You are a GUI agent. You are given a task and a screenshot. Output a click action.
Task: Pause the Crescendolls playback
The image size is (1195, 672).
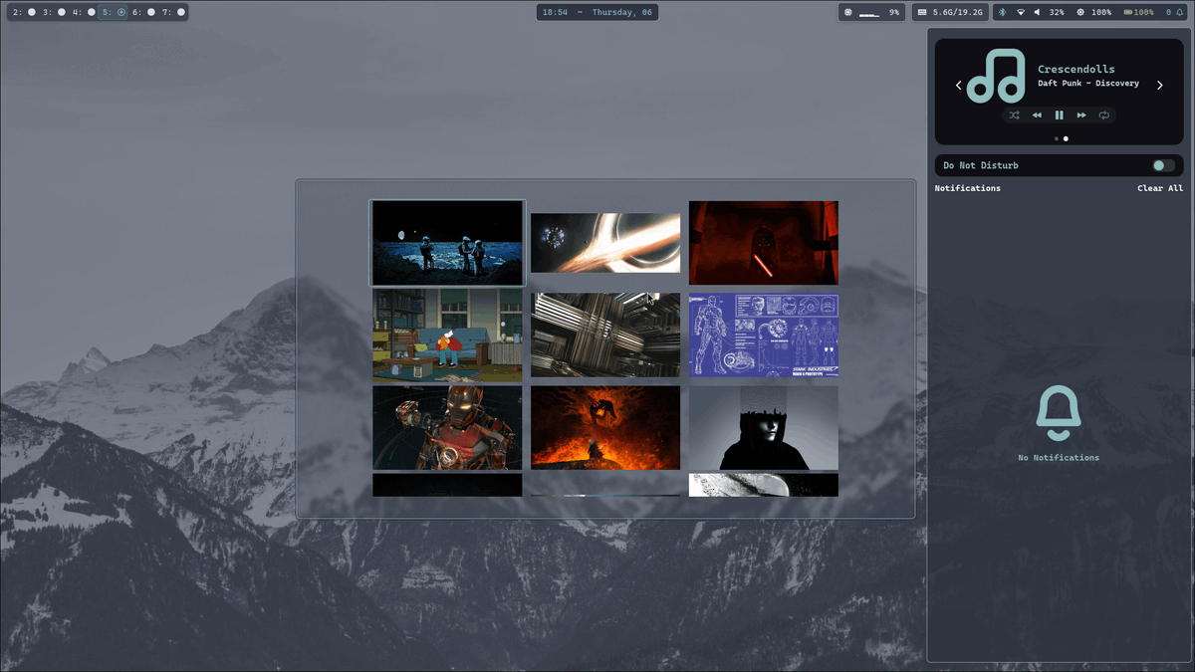coord(1060,115)
